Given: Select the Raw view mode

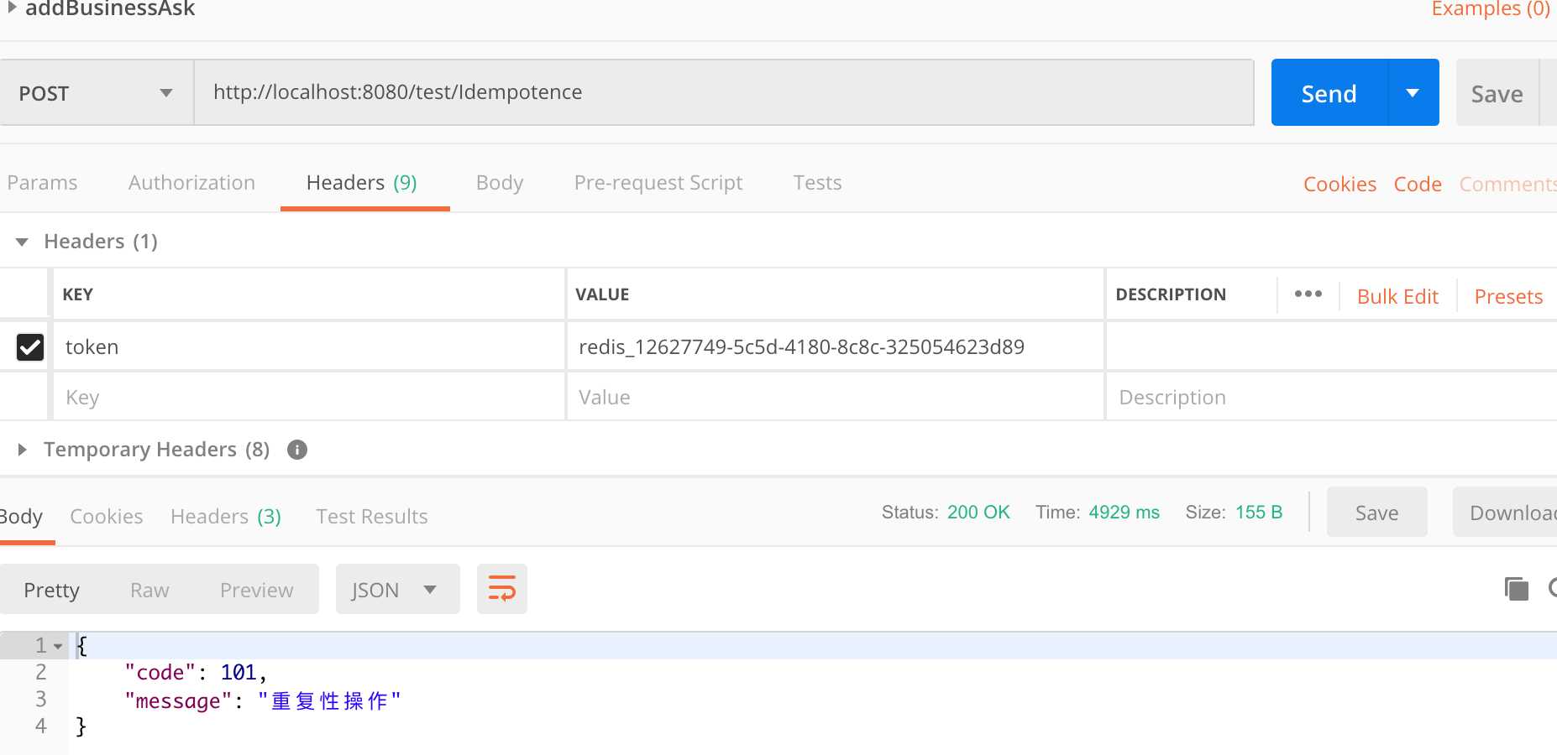Looking at the screenshot, I should pos(149,591).
